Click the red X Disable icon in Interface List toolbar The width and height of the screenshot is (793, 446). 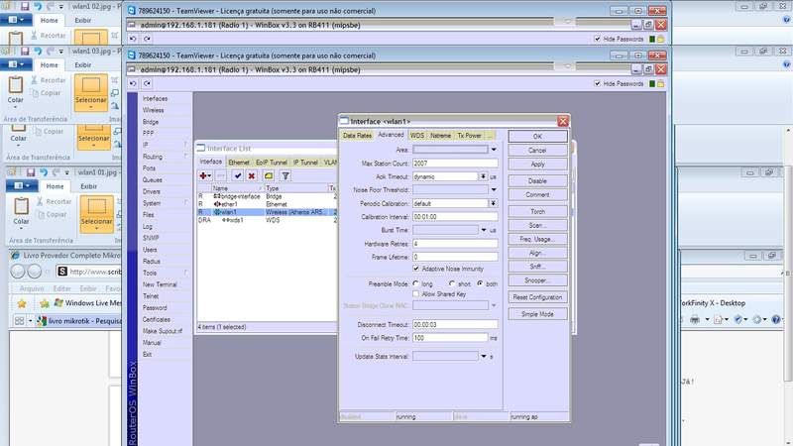click(x=252, y=176)
